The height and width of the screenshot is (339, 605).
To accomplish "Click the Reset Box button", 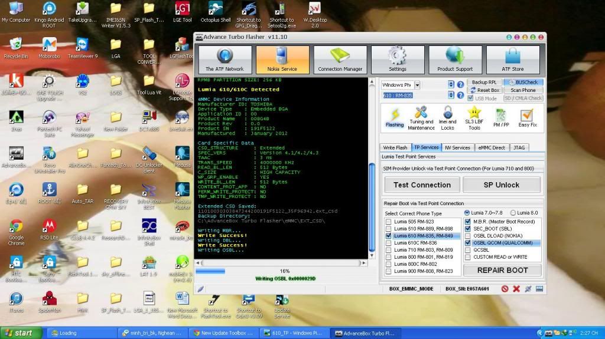I will click(x=484, y=90).
